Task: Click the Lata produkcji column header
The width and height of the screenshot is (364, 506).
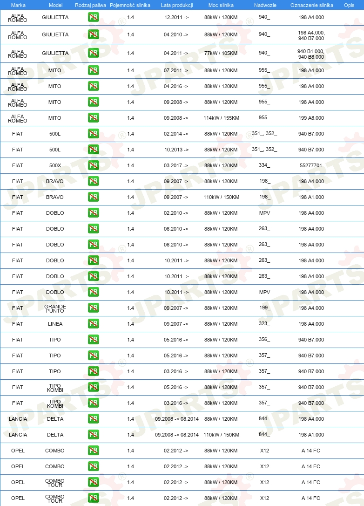Action: click(x=177, y=5)
